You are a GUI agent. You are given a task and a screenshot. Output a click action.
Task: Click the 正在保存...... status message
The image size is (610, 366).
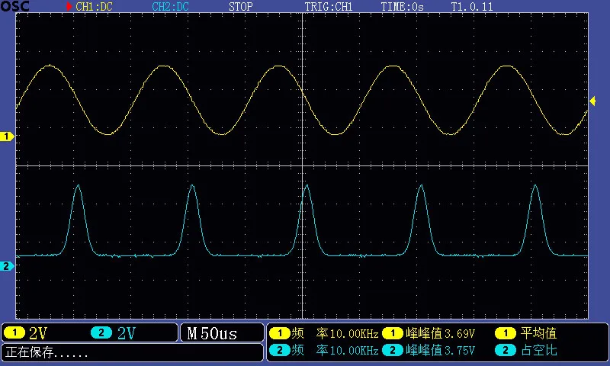(47, 352)
